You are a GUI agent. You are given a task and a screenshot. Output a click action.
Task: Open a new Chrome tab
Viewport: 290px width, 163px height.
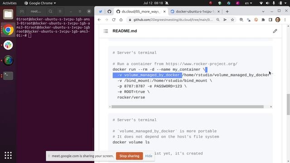(x=227, y=11)
